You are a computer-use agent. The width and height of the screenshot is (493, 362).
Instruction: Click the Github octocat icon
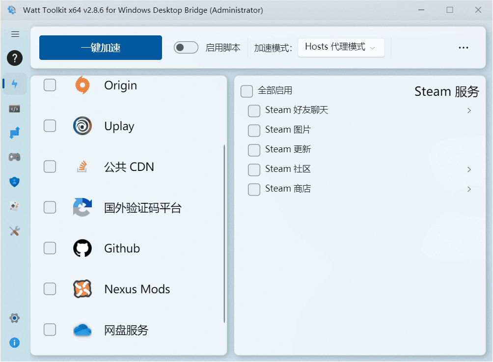click(x=82, y=248)
